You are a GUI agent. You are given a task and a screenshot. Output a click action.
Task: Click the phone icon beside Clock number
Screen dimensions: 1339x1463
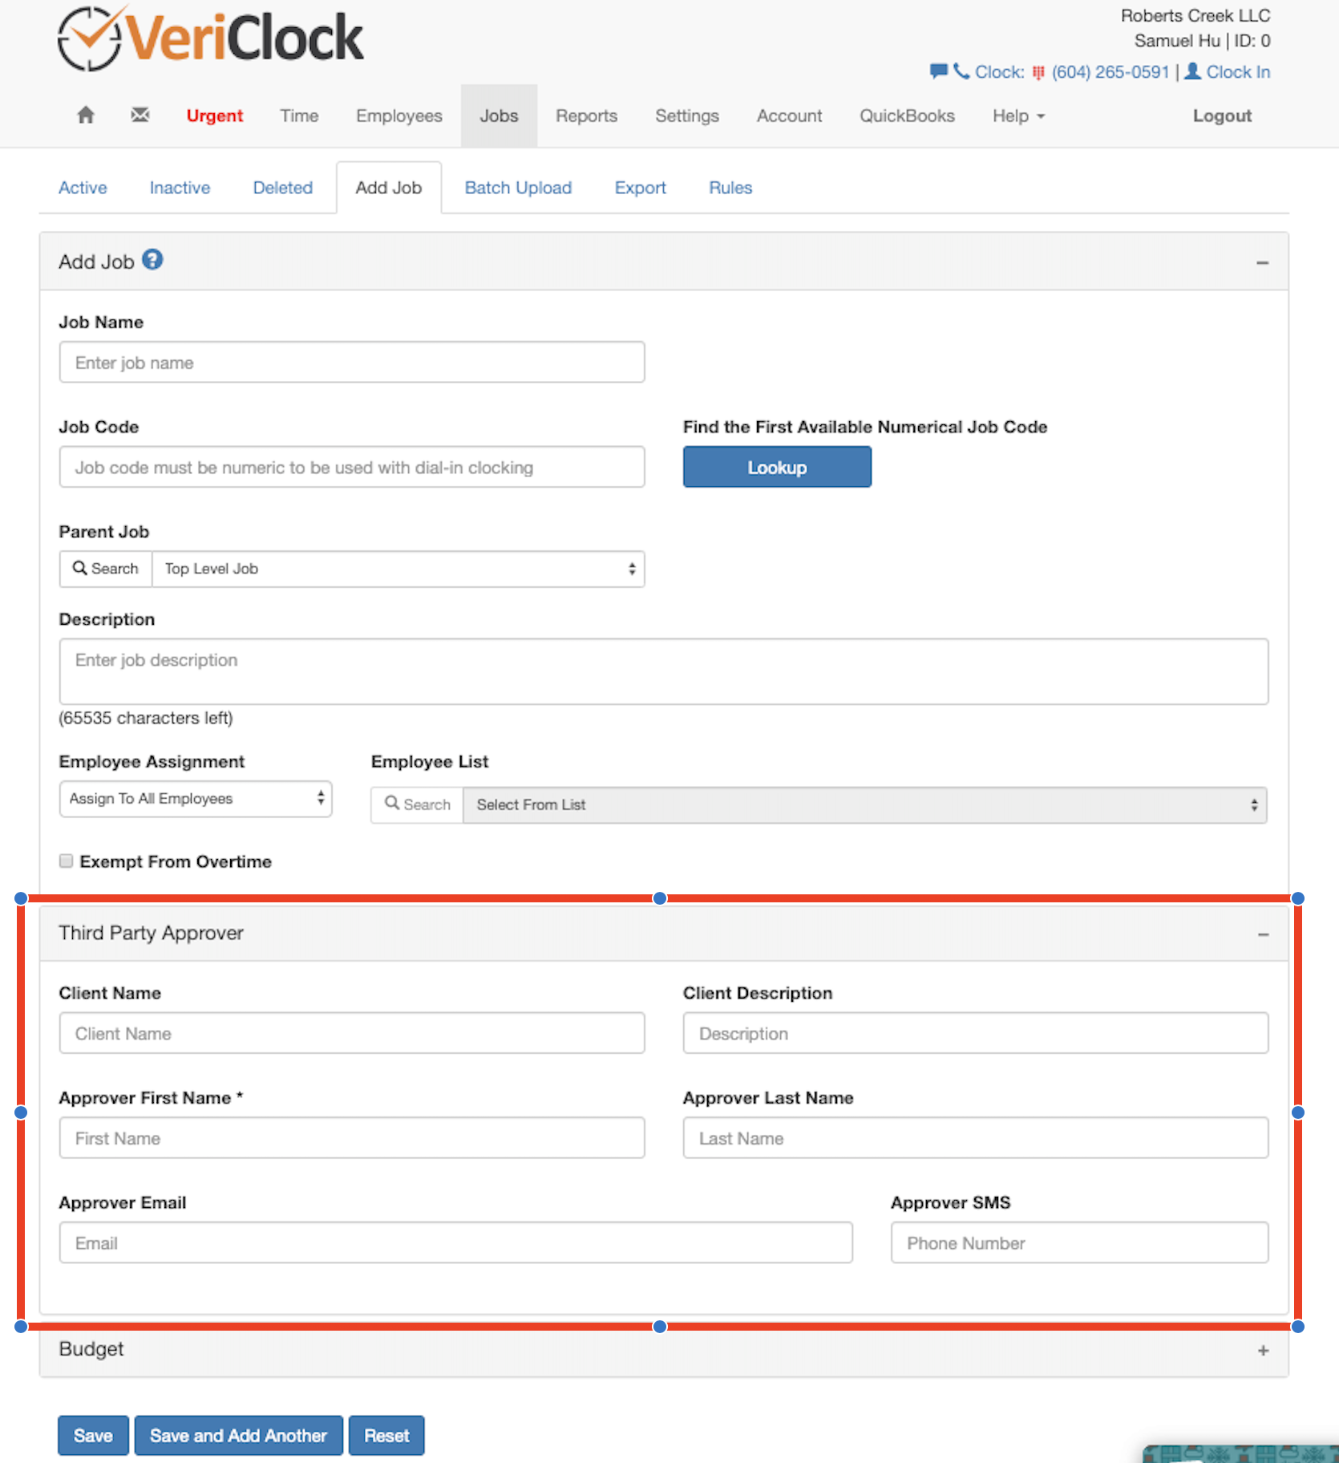961,71
